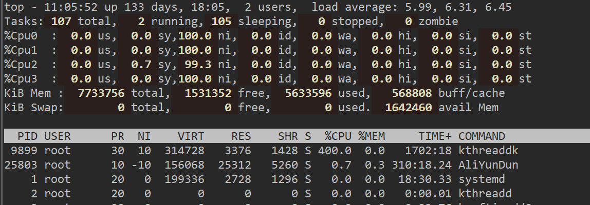The width and height of the screenshot is (590, 205).
Task: Select the COMMAND column header
Action: click(x=482, y=136)
